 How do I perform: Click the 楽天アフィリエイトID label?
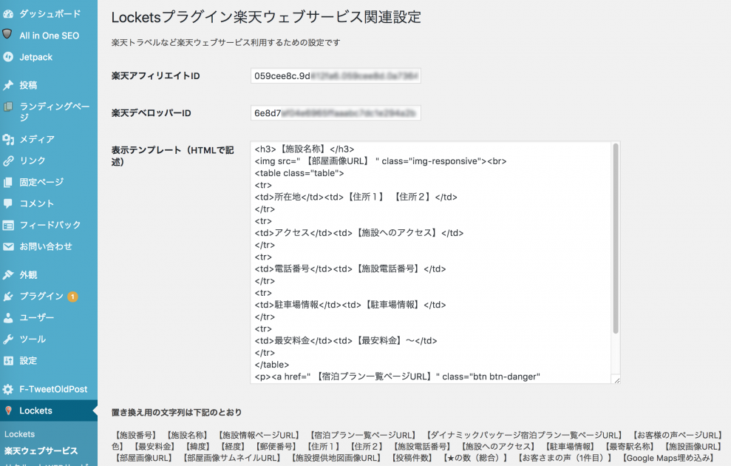click(156, 75)
